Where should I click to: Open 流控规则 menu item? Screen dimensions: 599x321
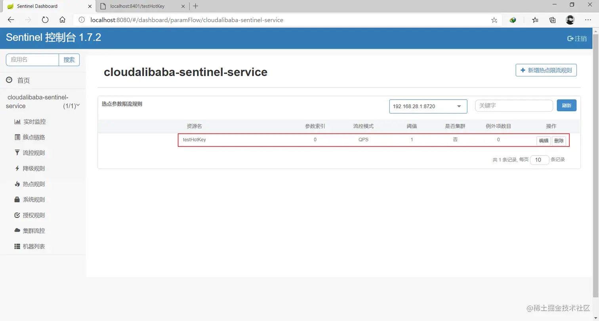pos(30,153)
